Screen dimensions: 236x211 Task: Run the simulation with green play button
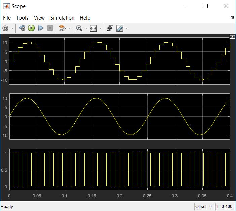click(x=31, y=28)
